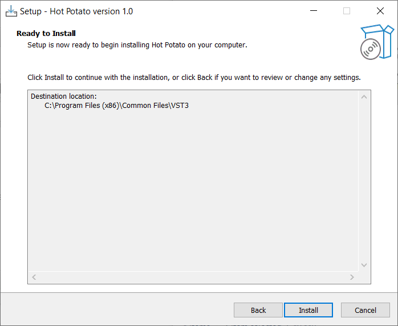398x326 pixels.
Task: Cancel the Hot Potato setup
Action: 365,310
